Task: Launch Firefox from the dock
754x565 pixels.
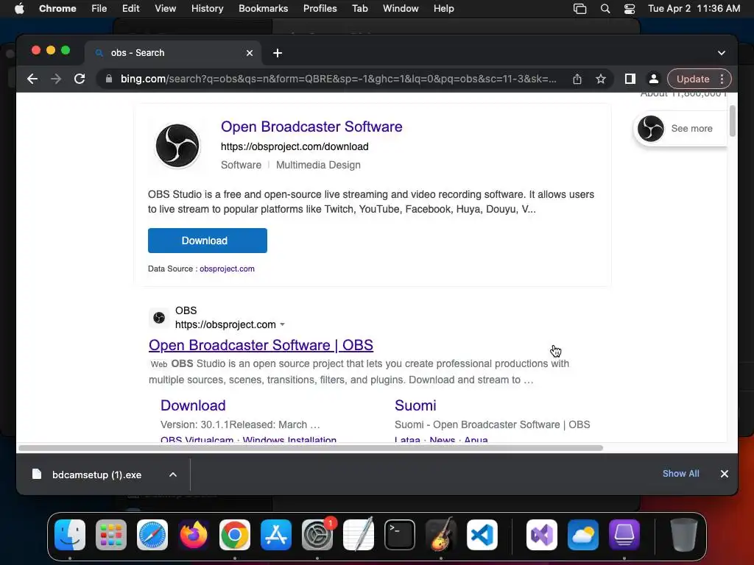Action: pyautogui.click(x=194, y=535)
